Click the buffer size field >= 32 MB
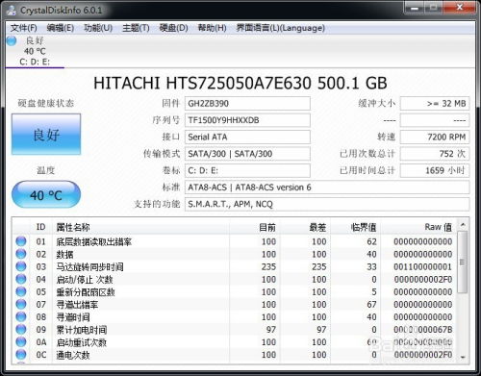This screenshot has width=481, height=376. [435, 104]
